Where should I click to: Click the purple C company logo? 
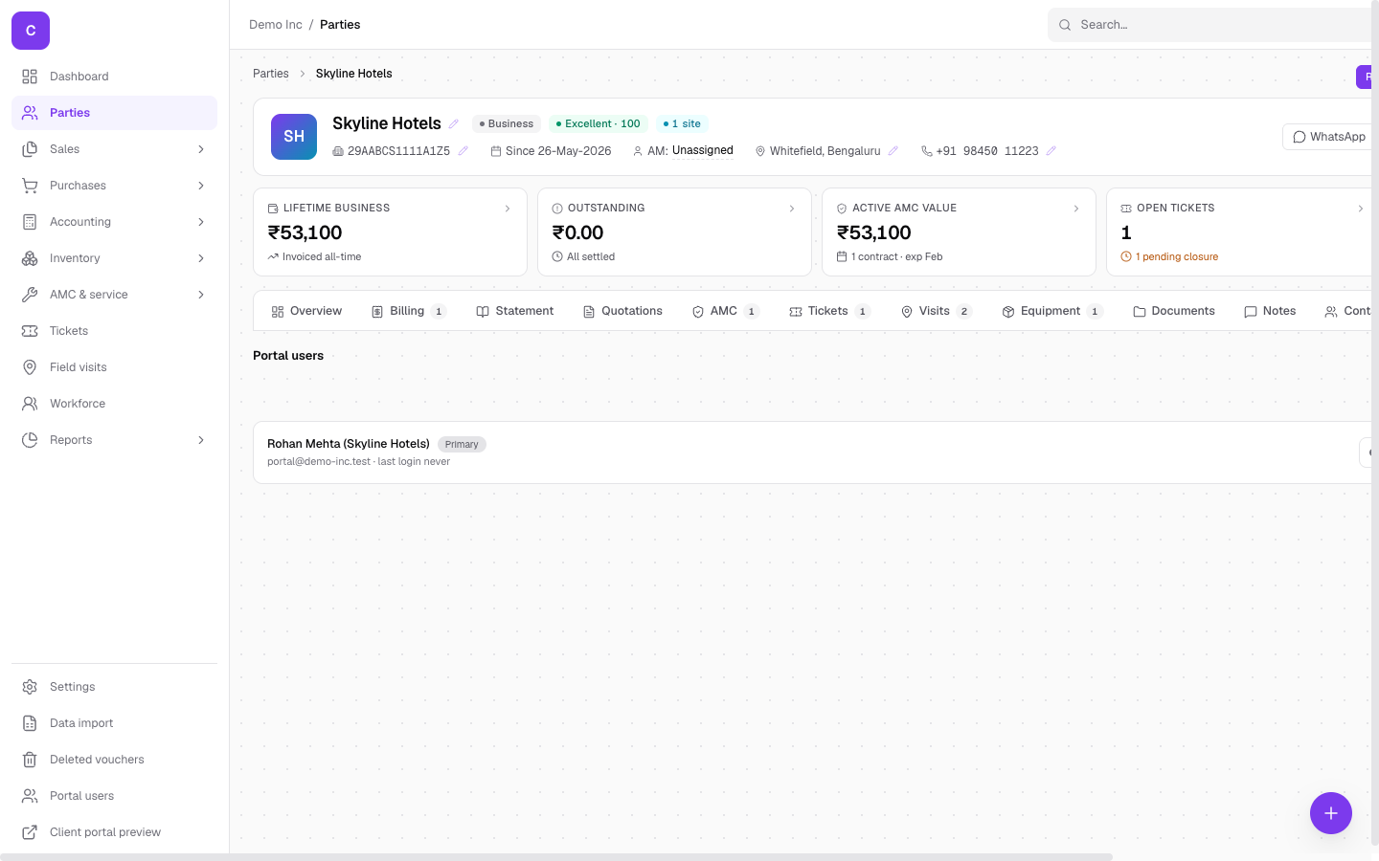tap(31, 31)
